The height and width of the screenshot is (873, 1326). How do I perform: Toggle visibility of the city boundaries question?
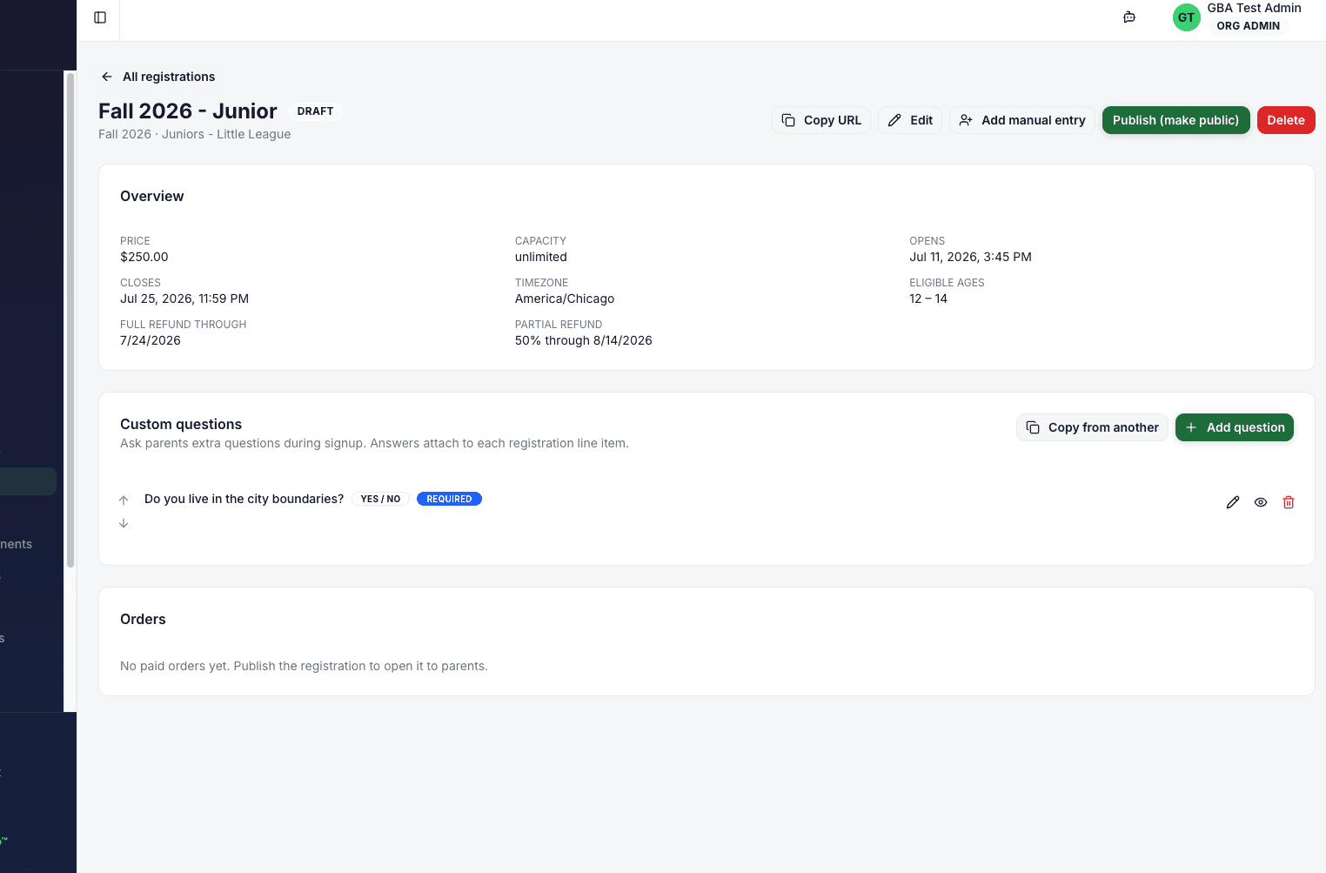click(1261, 502)
